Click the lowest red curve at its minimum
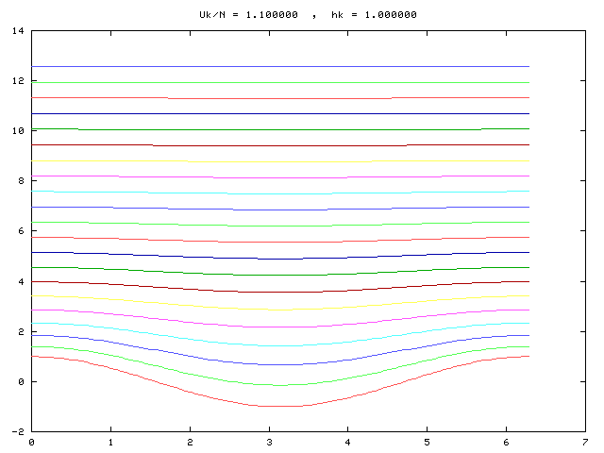This screenshot has height=453, width=604. pos(280,406)
